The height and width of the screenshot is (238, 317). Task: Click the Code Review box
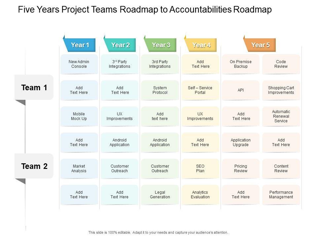tap(281, 64)
